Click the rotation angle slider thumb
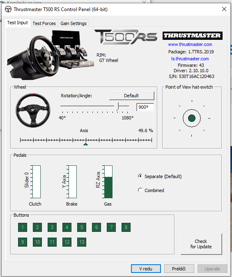This screenshot has height=277, width=232. [117, 107]
